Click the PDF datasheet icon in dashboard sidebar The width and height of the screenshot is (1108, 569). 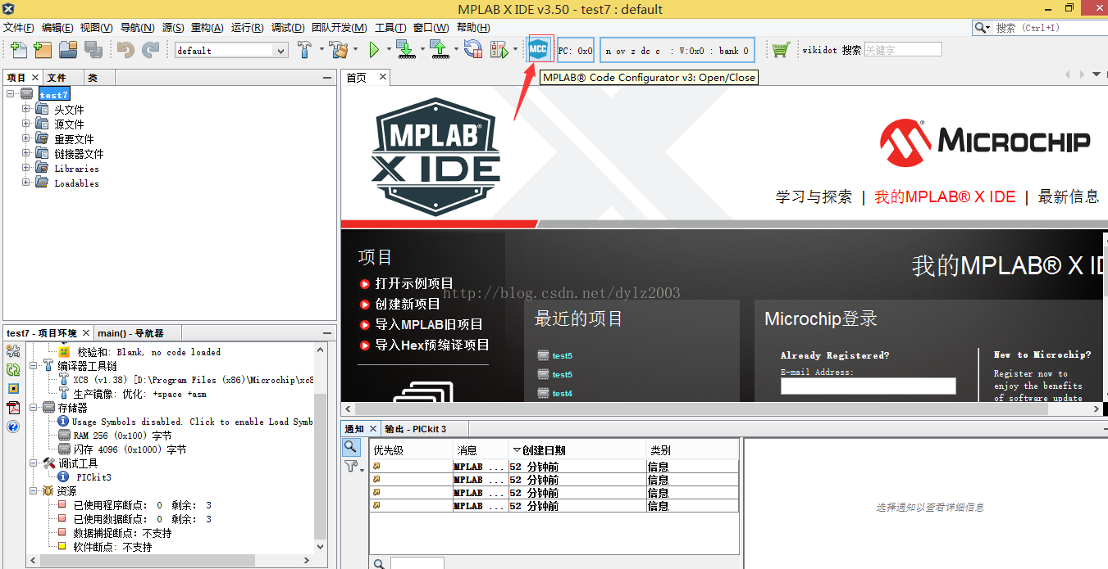pos(13,408)
